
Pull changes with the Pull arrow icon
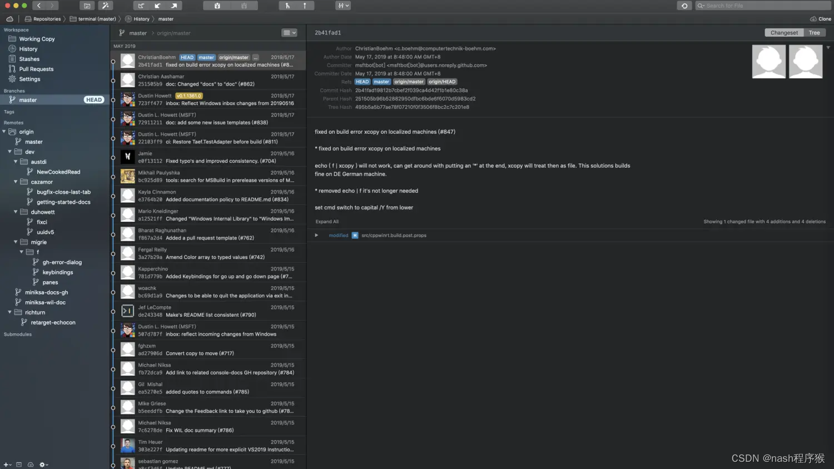coord(157,6)
